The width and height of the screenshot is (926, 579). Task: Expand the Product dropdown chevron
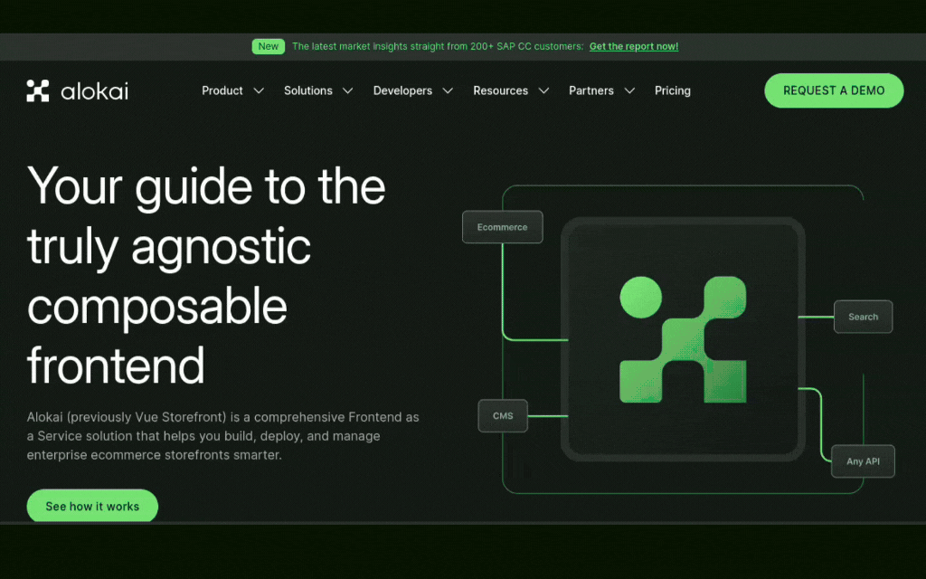(x=259, y=90)
